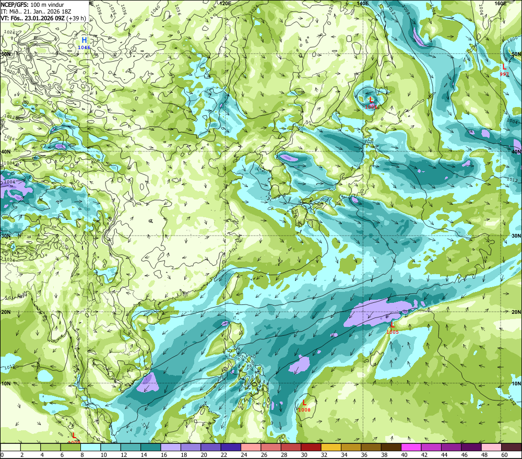522x459 pixels.
Task: Pick the legend swatch between 42 and 44
Action: tap(431, 447)
